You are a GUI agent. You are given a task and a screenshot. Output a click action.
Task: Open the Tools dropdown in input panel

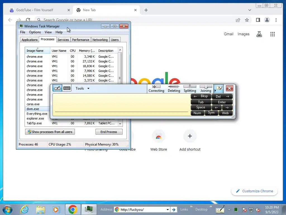pyautogui.click(x=82, y=88)
